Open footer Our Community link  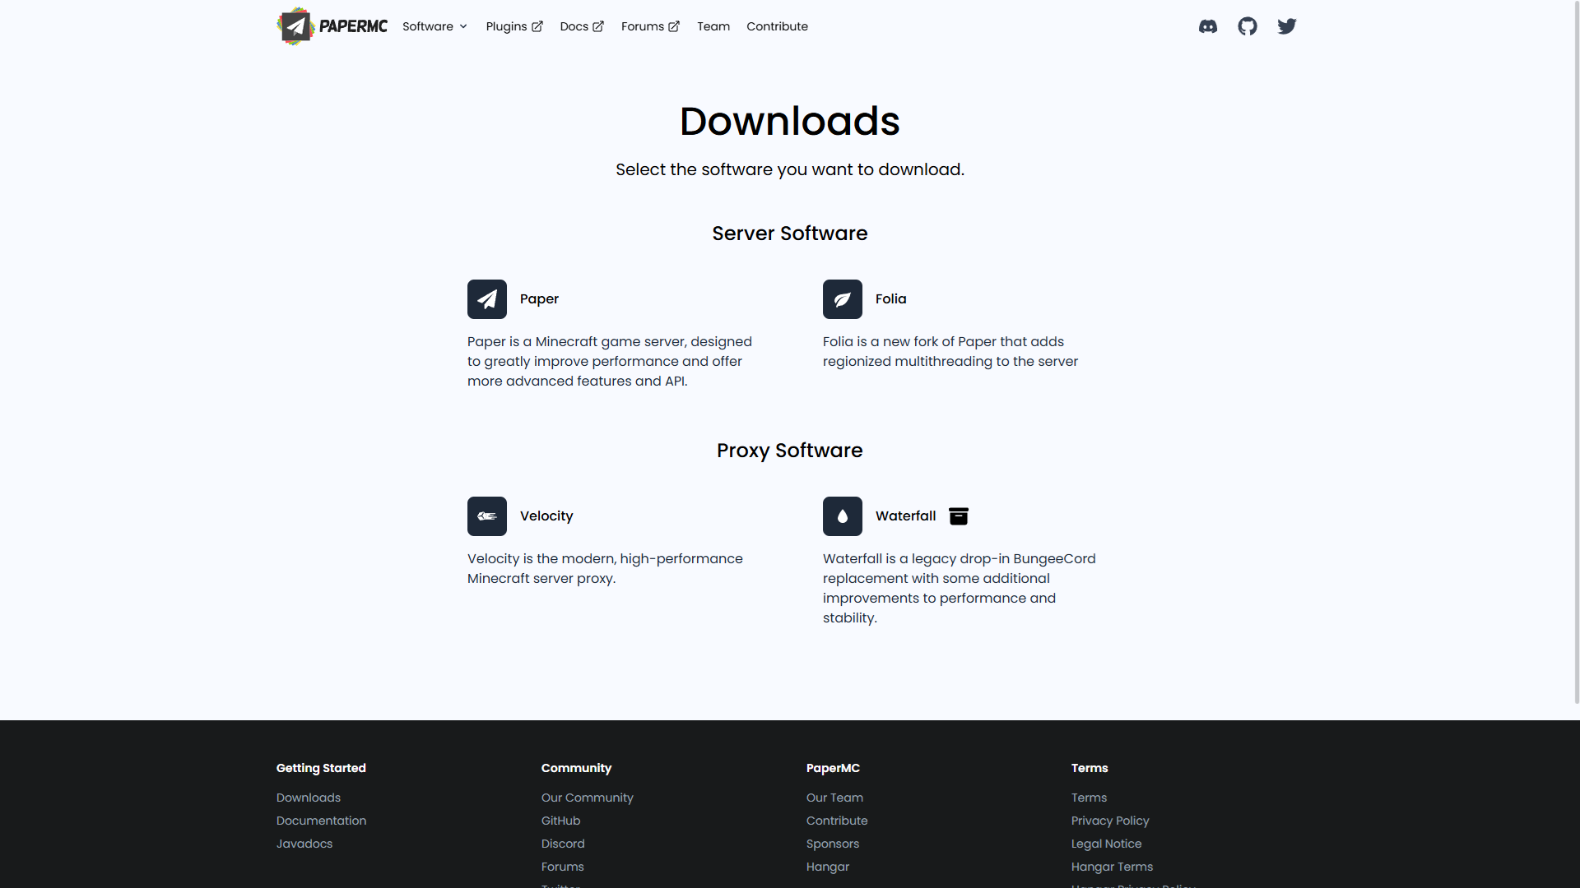point(588,798)
